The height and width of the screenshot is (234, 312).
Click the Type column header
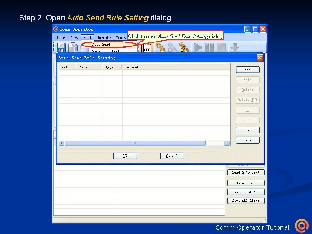112,67
